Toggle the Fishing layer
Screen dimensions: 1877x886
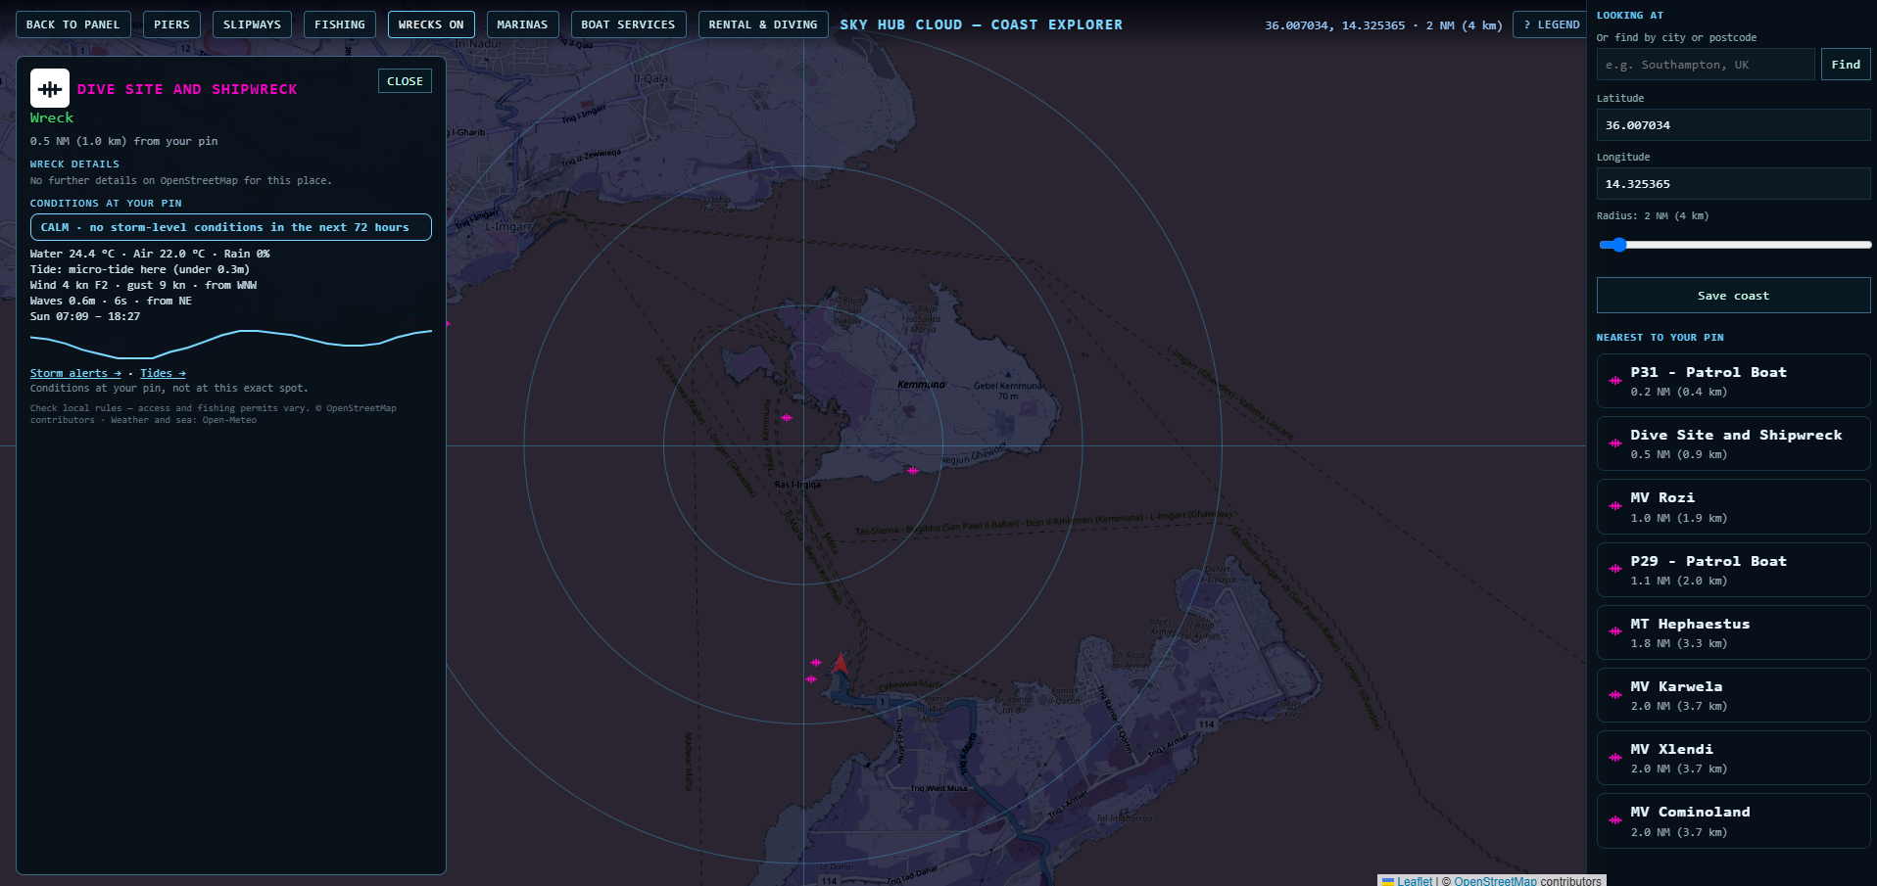tap(340, 24)
